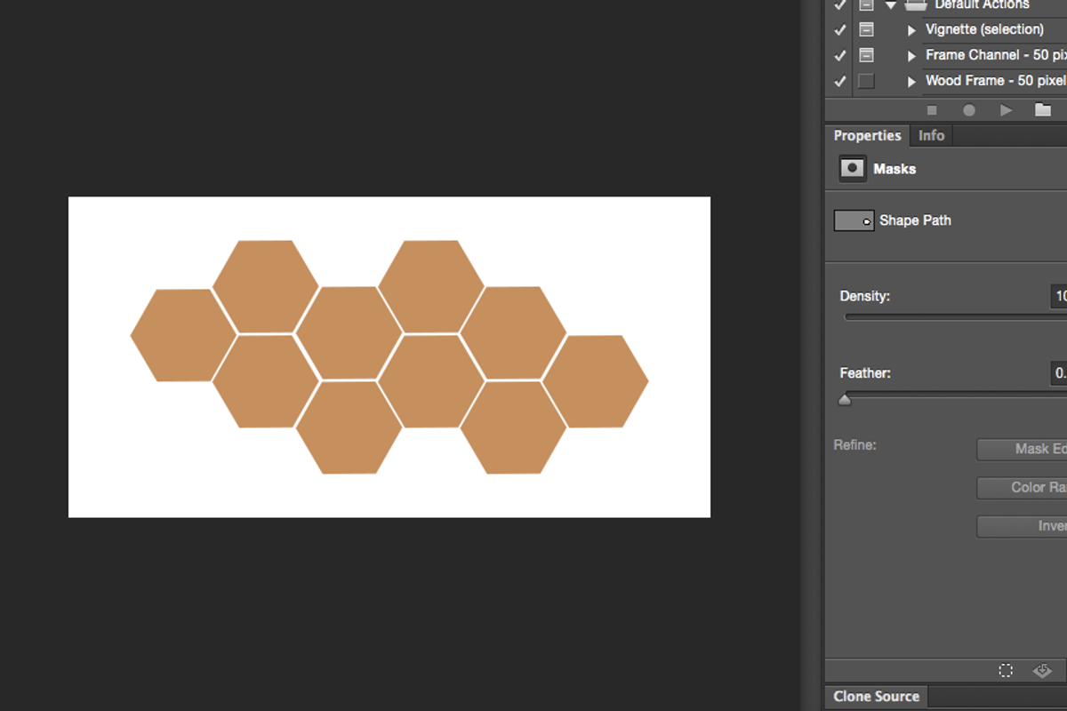1067x711 pixels.
Task: Click the create new set folder icon
Action: pyautogui.click(x=1043, y=110)
